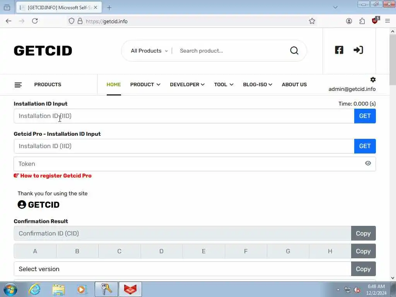The height and width of the screenshot is (297, 396).
Task: Click the page vertical scrollbar thumb
Action: tap(393, 60)
